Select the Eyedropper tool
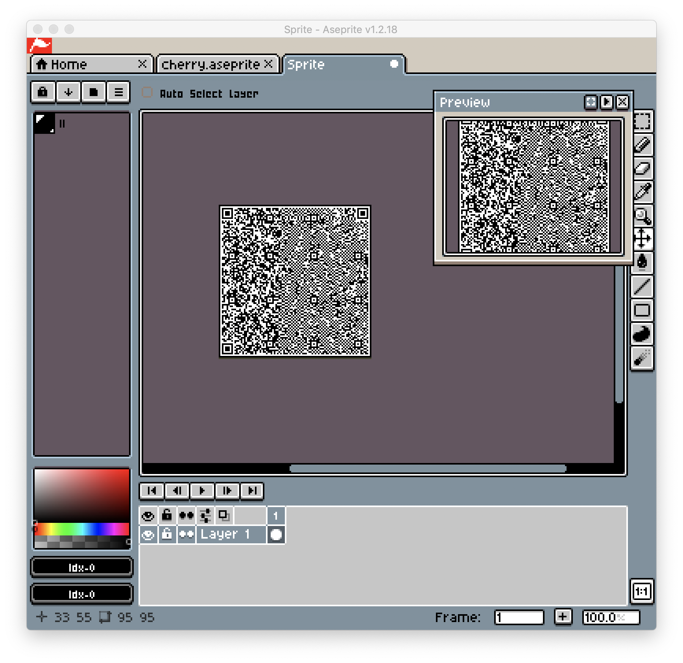Screen dimensions: 683x663 point(642,192)
